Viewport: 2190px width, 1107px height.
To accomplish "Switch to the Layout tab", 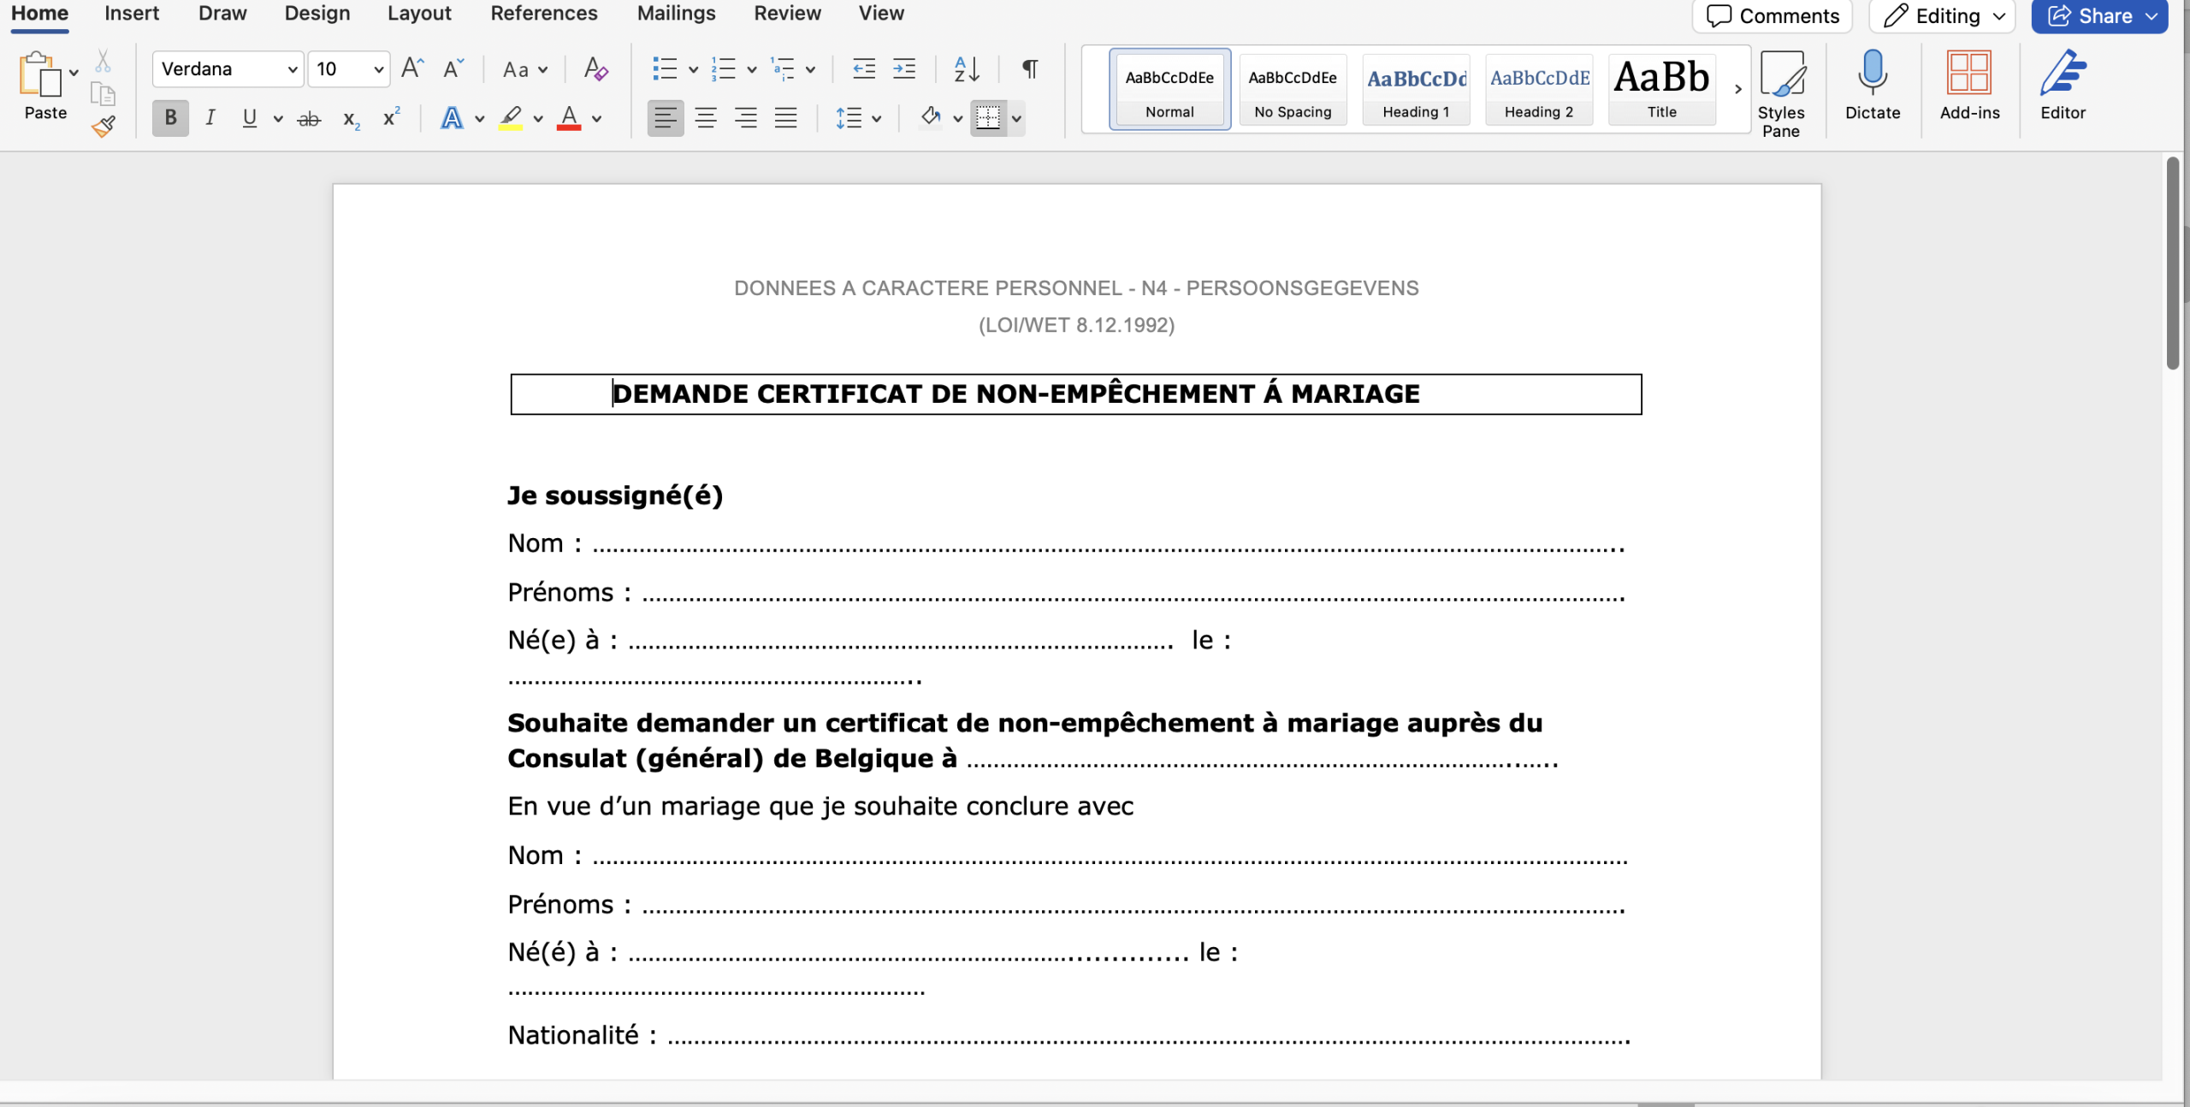I will click(419, 14).
